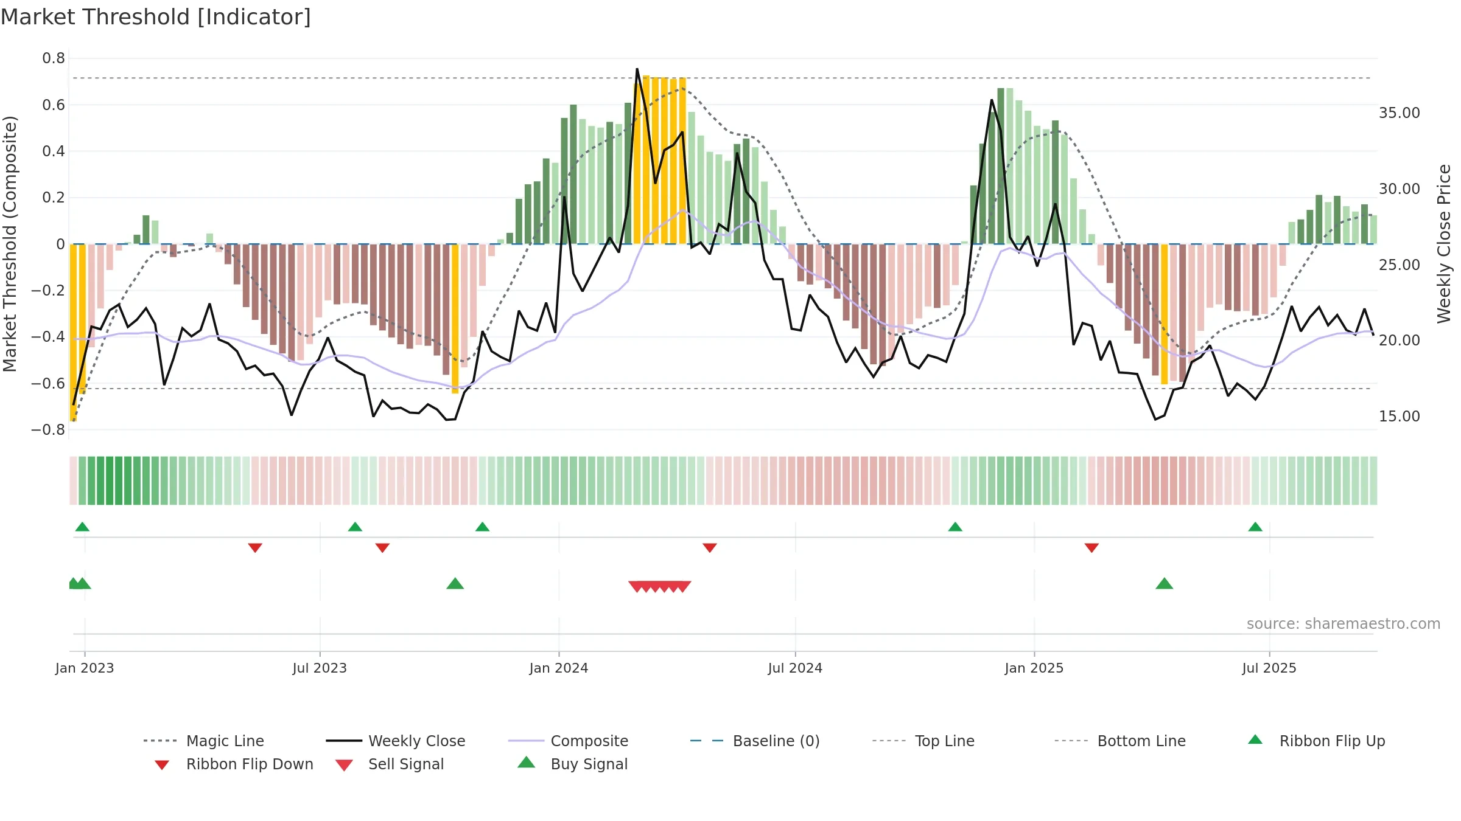This screenshot has height=821, width=1461.
Task: Click the buy signal marker near Oct 2023
Action: point(455,584)
